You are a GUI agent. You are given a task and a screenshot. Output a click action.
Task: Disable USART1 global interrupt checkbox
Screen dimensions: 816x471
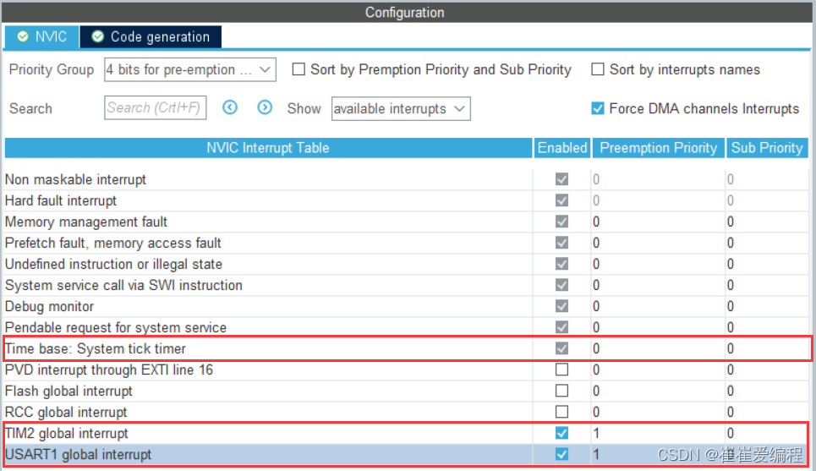point(561,454)
